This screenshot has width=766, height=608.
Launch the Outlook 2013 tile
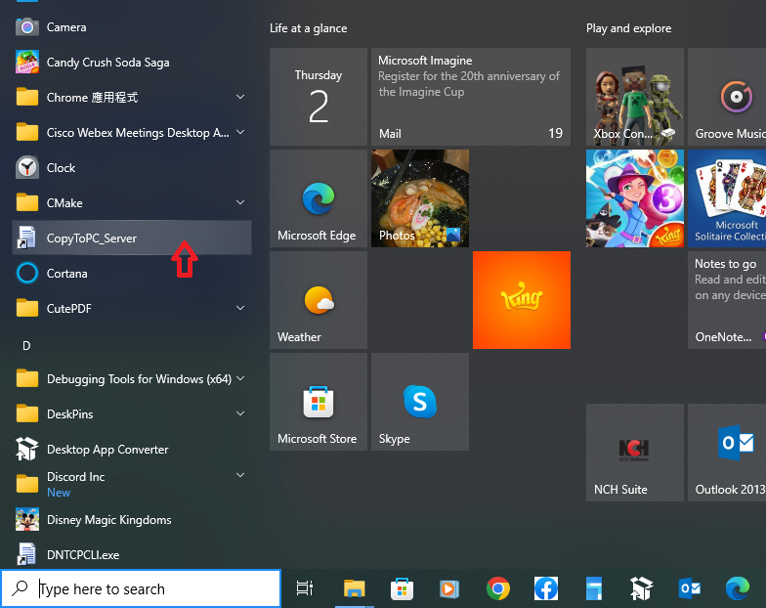(x=727, y=453)
